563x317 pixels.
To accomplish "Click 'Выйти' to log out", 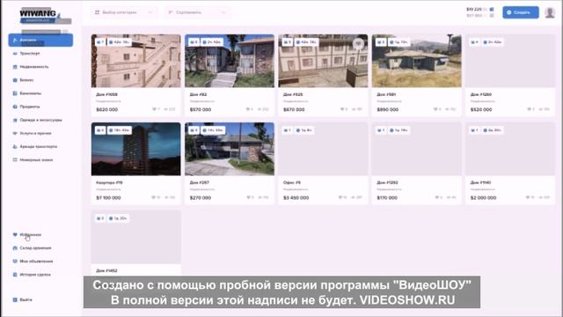I will tap(26, 299).
